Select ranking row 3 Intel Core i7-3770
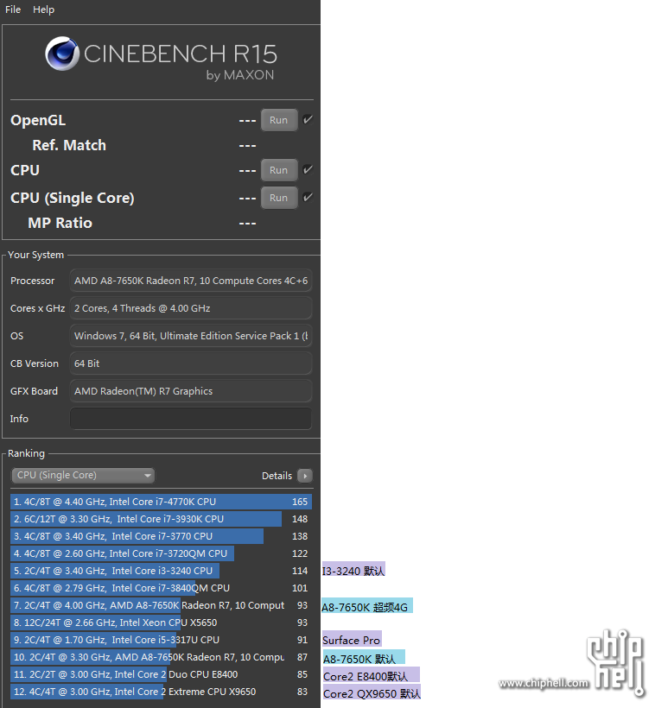 click(161, 536)
